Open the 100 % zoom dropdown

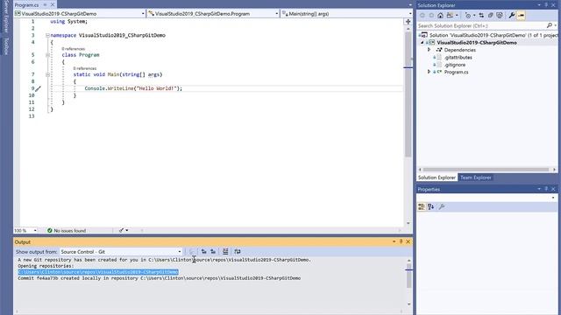coord(35,230)
